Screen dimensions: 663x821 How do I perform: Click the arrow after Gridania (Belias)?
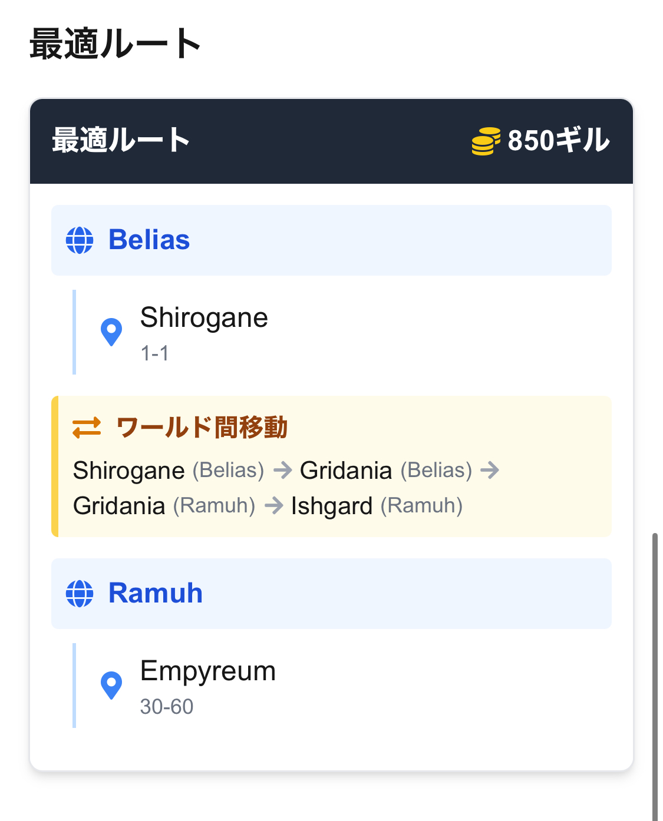490,471
